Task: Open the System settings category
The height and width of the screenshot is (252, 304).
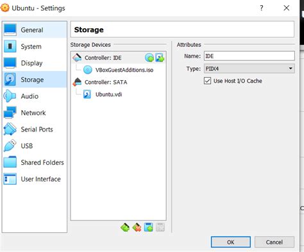Action: click(35, 46)
